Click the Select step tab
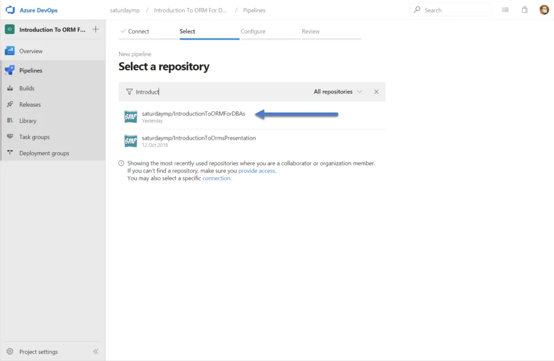 187,31
